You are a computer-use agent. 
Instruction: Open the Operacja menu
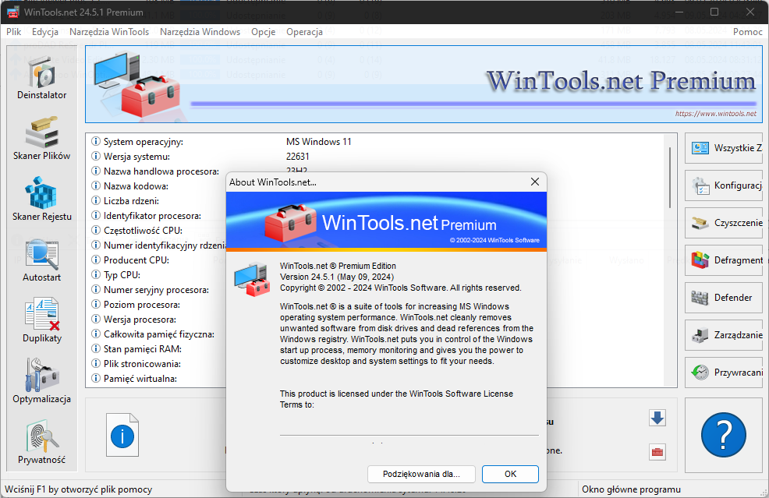[x=305, y=32]
